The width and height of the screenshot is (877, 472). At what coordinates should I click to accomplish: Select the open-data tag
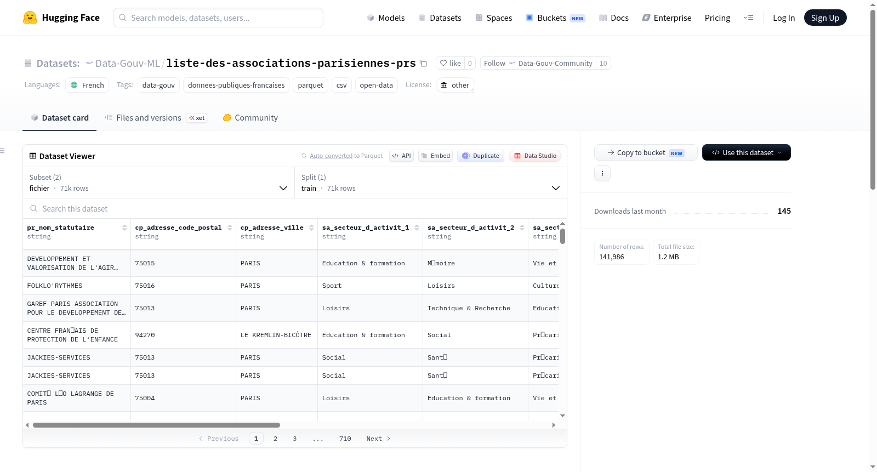click(376, 85)
